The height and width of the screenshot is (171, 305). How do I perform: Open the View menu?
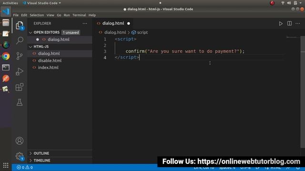click(50, 15)
